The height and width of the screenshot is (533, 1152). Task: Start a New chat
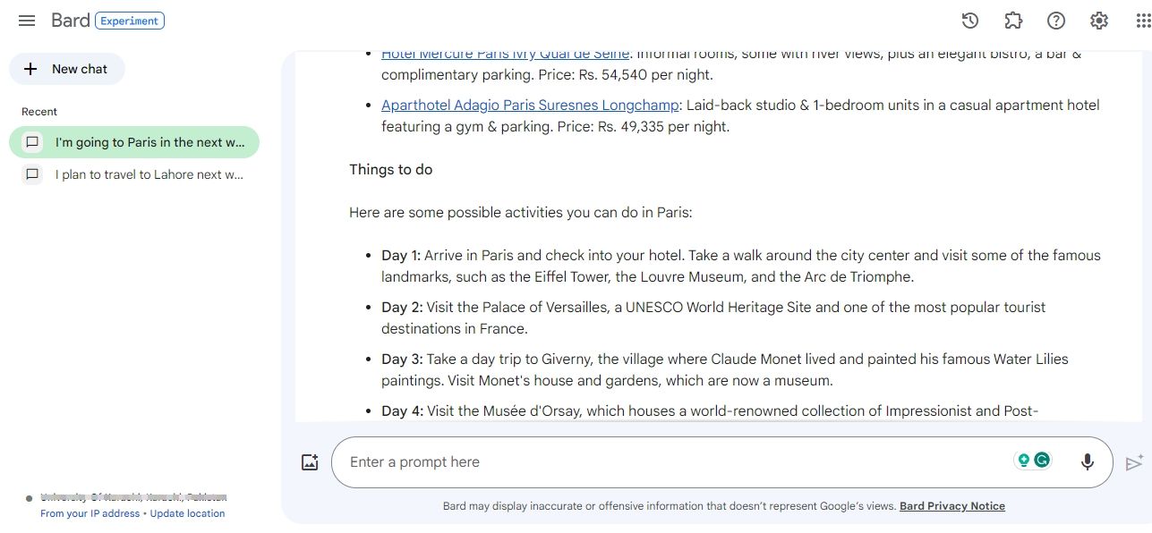click(66, 69)
